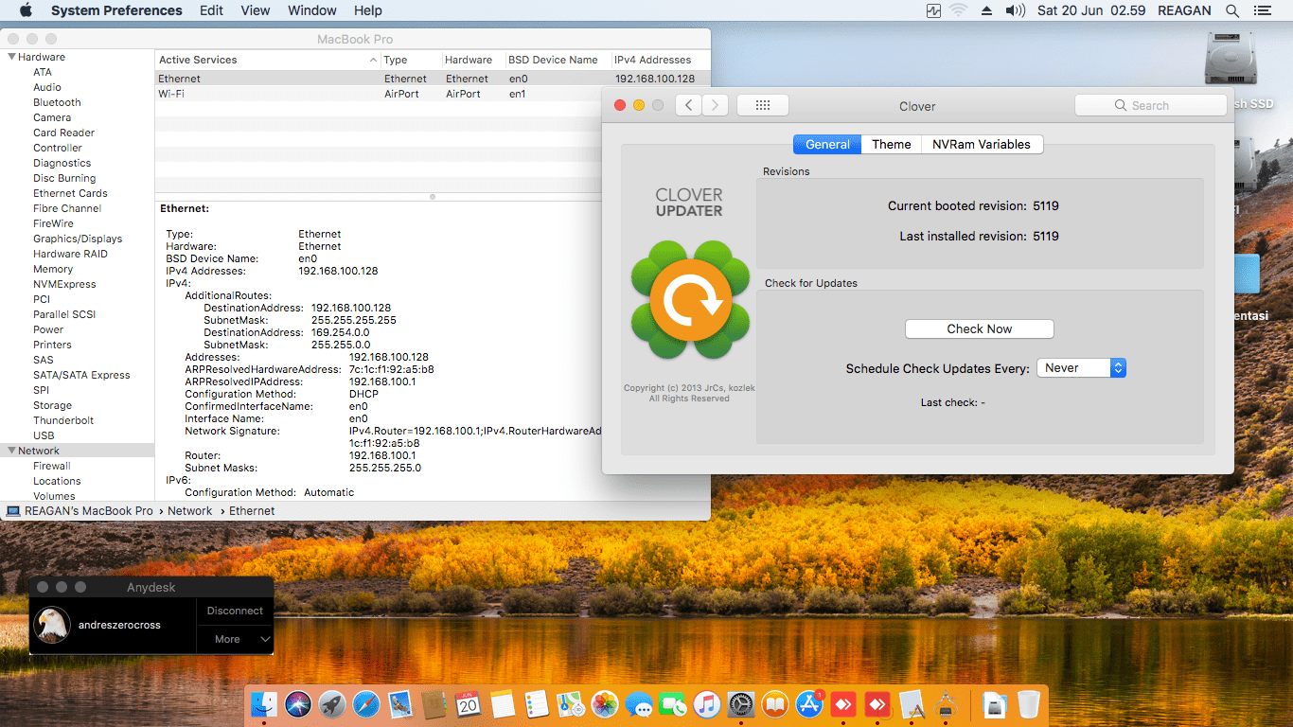Select the Ethernet row in Active Services
Viewport: 1293px width, 727px height.
tap(433, 79)
